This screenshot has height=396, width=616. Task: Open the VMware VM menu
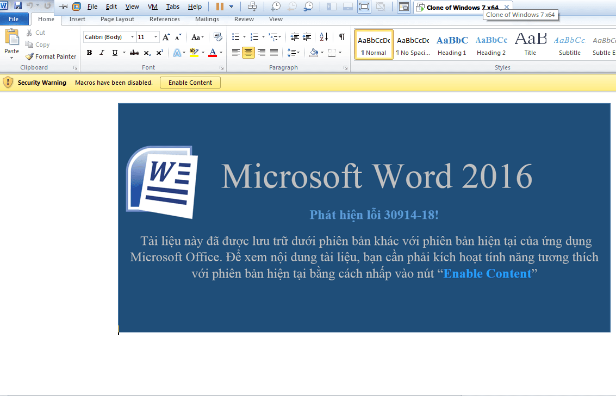coord(152,7)
